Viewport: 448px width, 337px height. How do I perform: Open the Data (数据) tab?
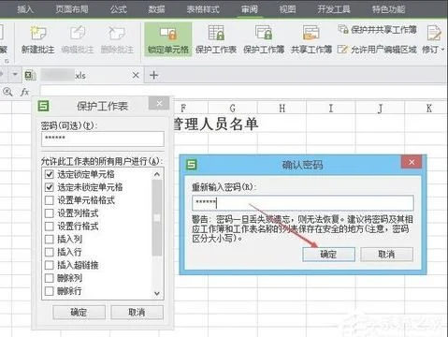pos(156,9)
